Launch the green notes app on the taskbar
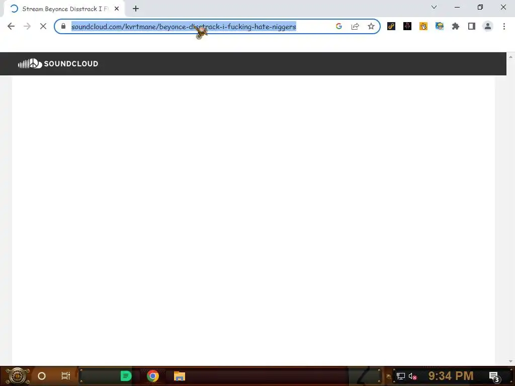The width and height of the screenshot is (515, 386). pyautogui.click(x=126, y=376)
